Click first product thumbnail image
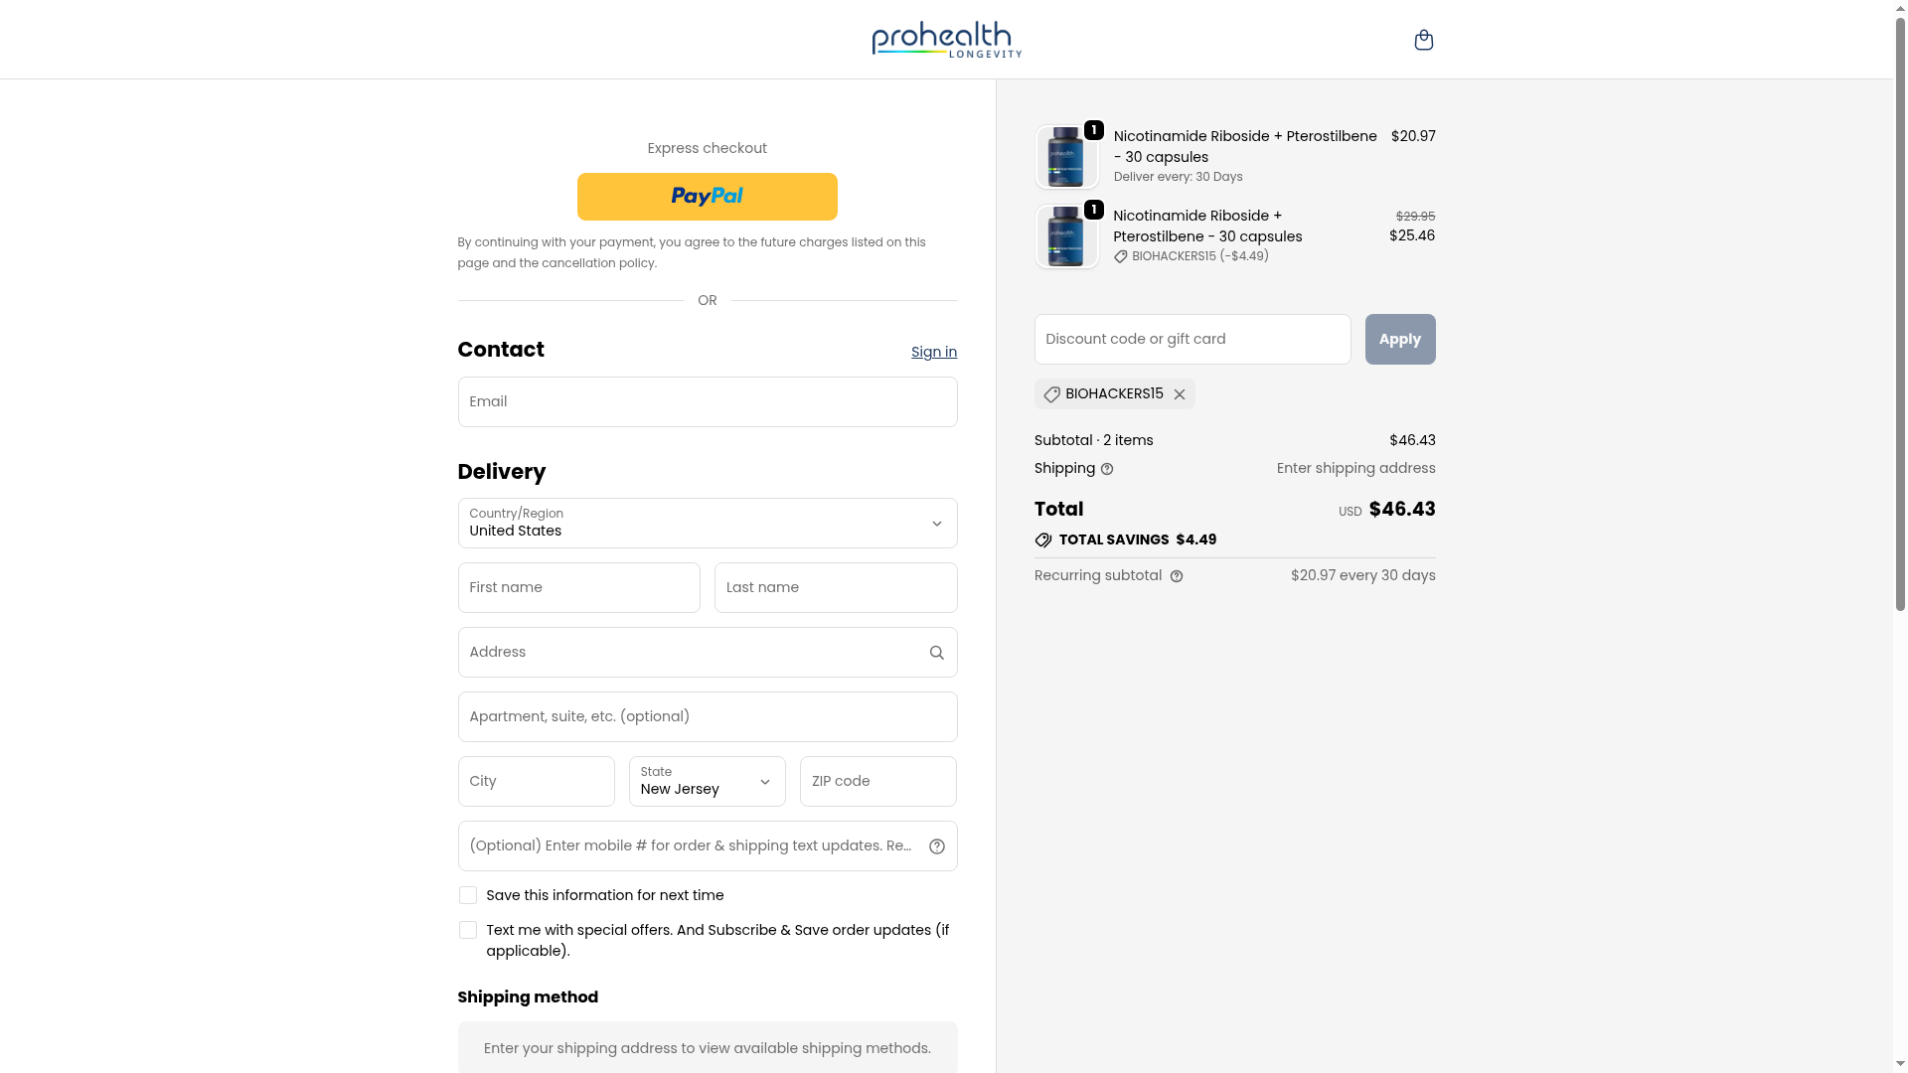This screenshot has height=1073, width=1908. (x=1066, y=157)
